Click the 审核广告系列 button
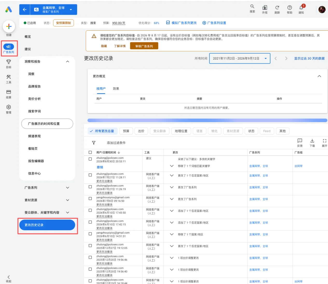Viewport: 328px width, 284px height. (144, 46)
